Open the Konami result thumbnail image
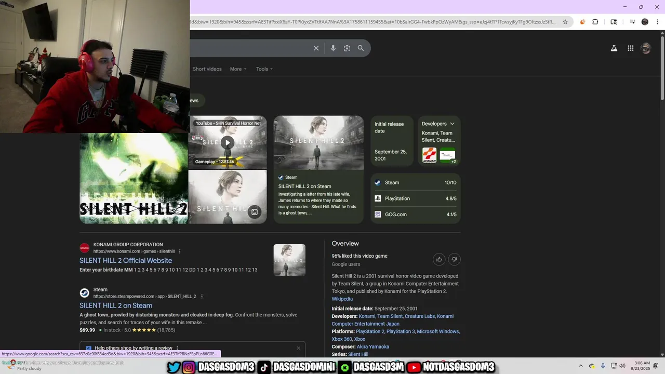The height and width of the screenshot is (374, 665). coord(289,260)
